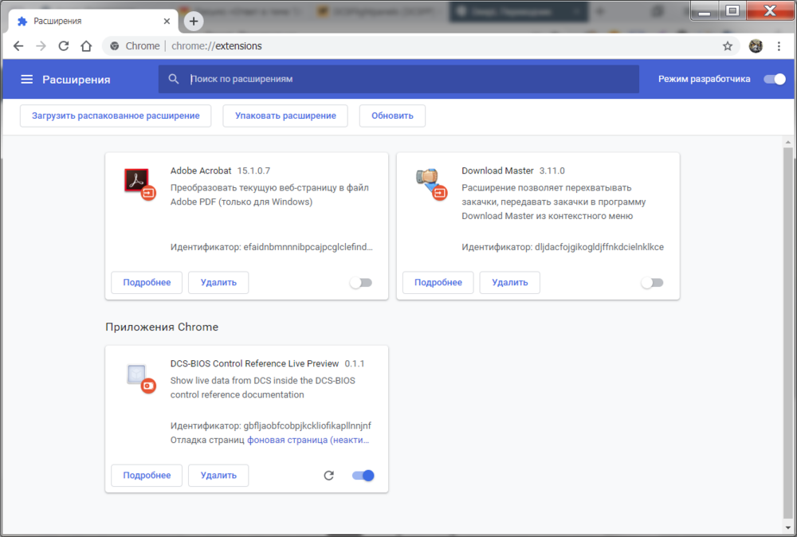Click the Обновить button
Viewport: 797px width, 537px height.
coord(392,116)
